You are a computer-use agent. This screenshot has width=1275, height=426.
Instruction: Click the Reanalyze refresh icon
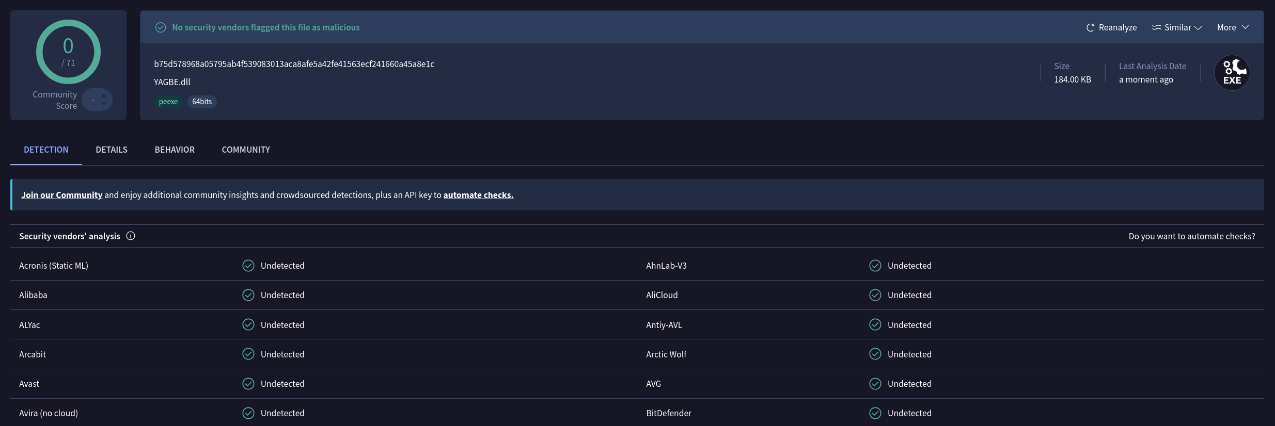pos(1090,28)
